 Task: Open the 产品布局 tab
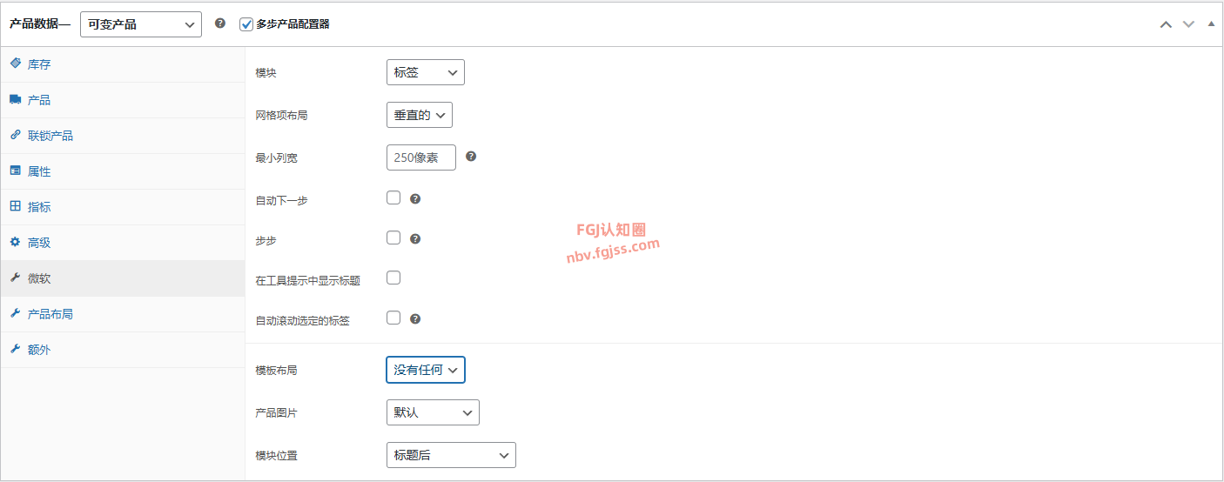[50, 314]
